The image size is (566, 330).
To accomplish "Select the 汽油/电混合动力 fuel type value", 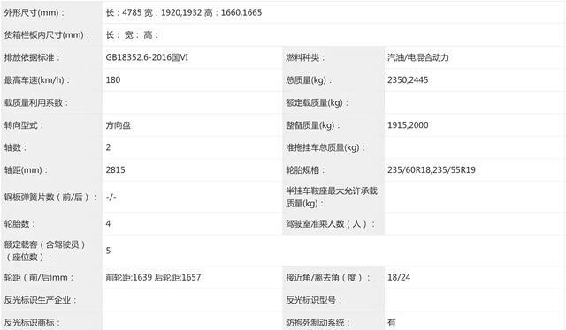I will pyautogui.click(x=418, y=57).
